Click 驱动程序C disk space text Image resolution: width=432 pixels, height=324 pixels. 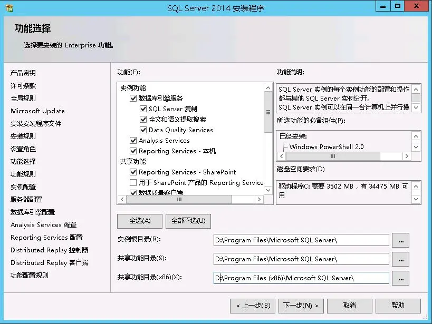click(x=343, y=191)
